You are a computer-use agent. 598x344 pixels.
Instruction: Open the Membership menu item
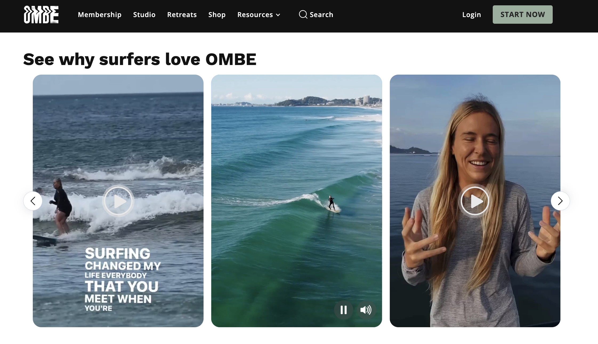coord(100,15)
